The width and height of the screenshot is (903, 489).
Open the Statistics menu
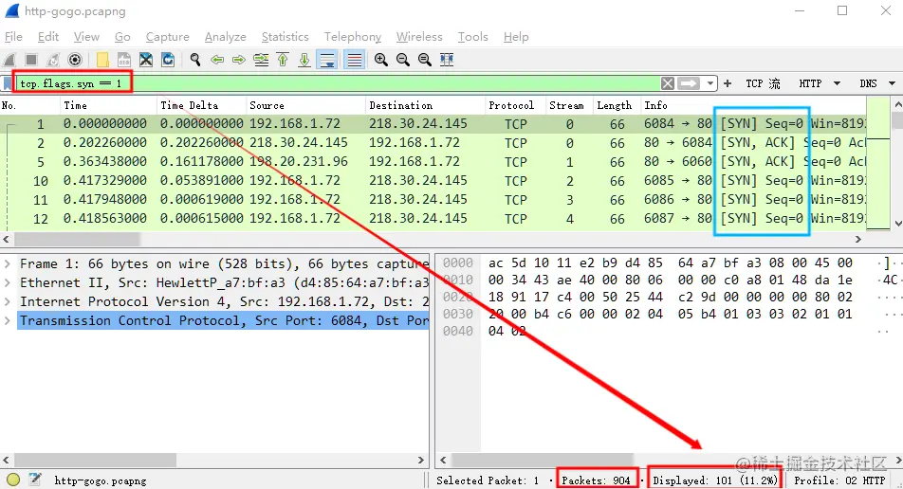tap(286, 37)
